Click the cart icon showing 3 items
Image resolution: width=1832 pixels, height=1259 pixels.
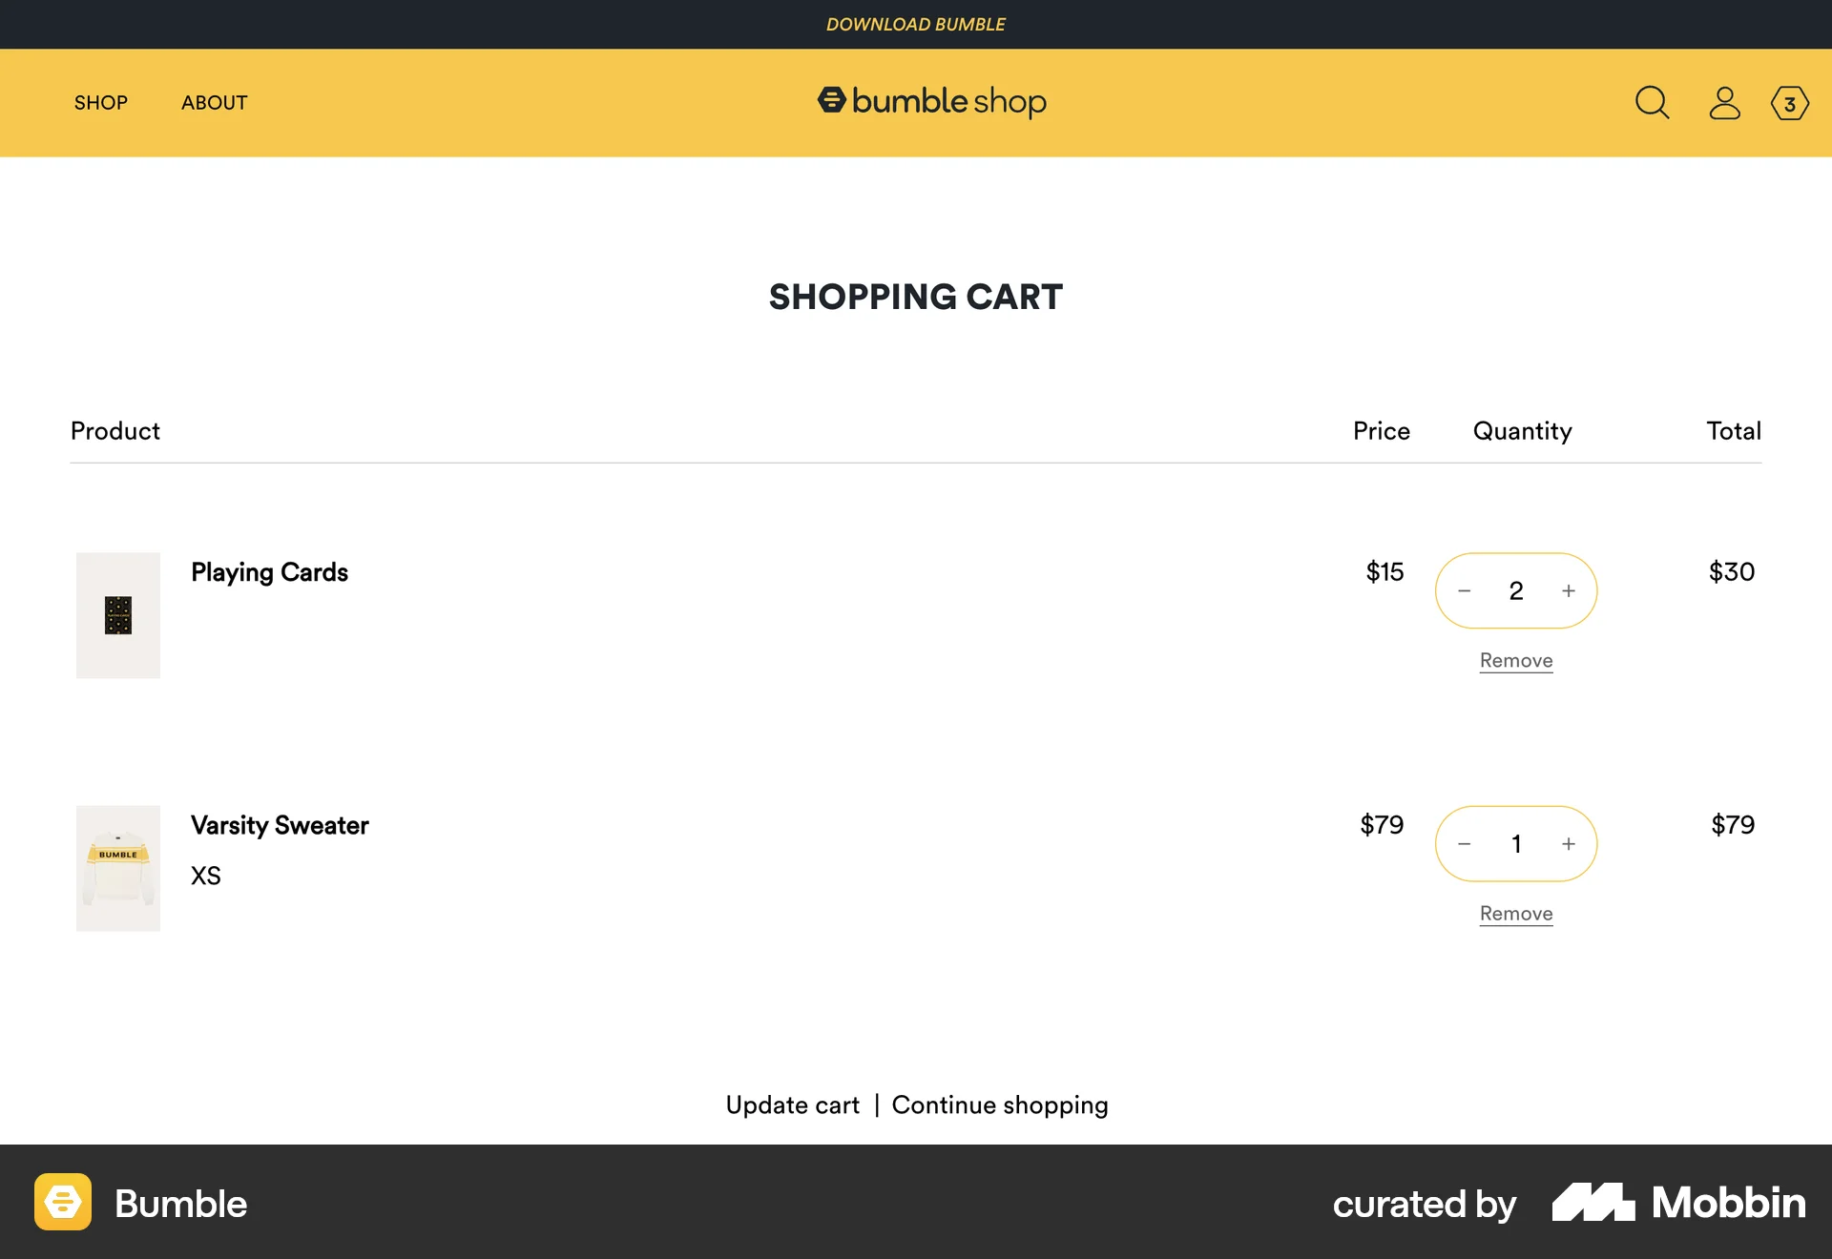(1789, 103)
